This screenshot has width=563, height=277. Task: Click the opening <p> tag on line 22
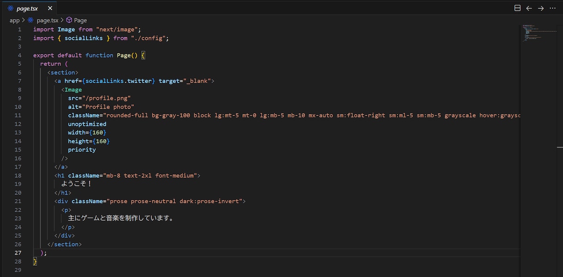tap(66, 210)
